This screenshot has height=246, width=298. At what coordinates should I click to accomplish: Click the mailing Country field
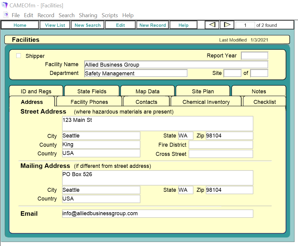click(101, 199)
